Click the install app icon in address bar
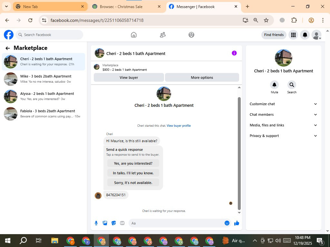The width and height of the screenshot is (330, 247). 245,20
